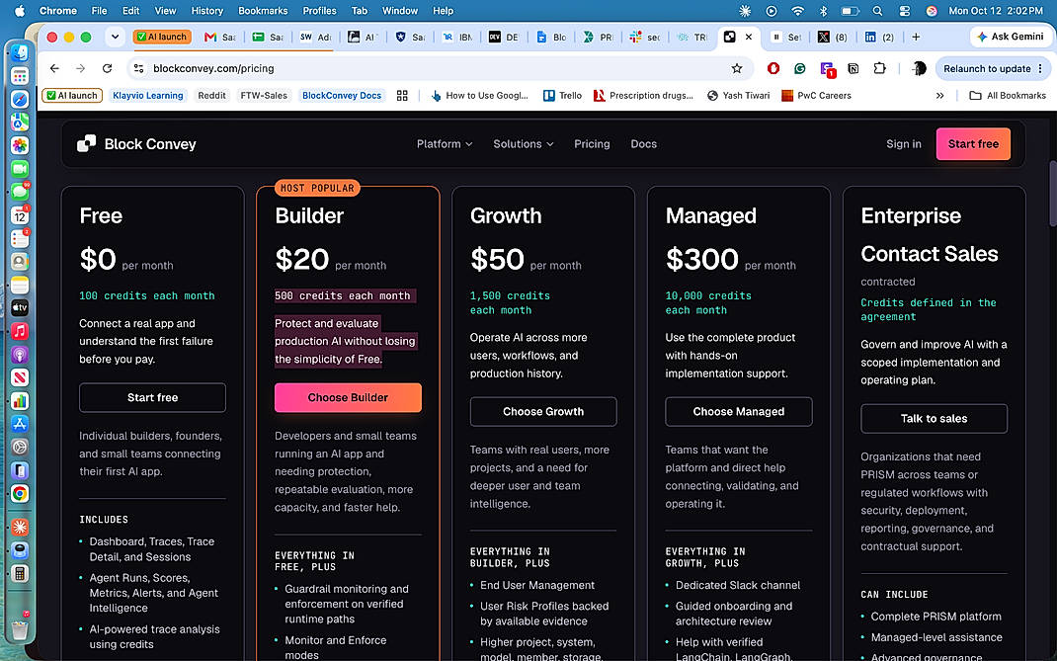Open Calculator from the Dock
The height and width of the screenshot is (661, 1057).
(20, 573)
